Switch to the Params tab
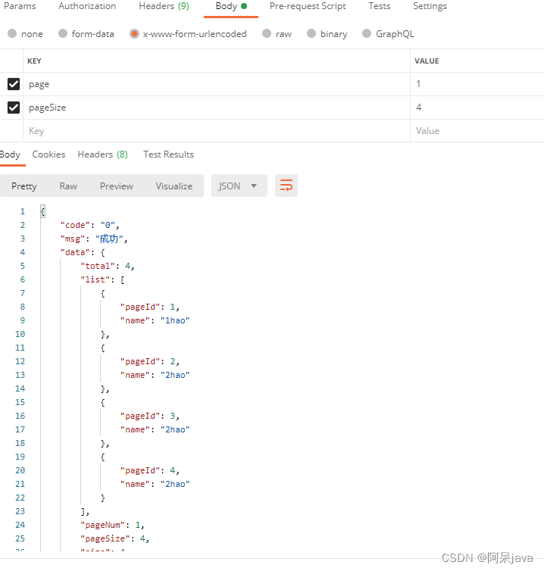Screen dimensions: 544x571 (20, 6)
